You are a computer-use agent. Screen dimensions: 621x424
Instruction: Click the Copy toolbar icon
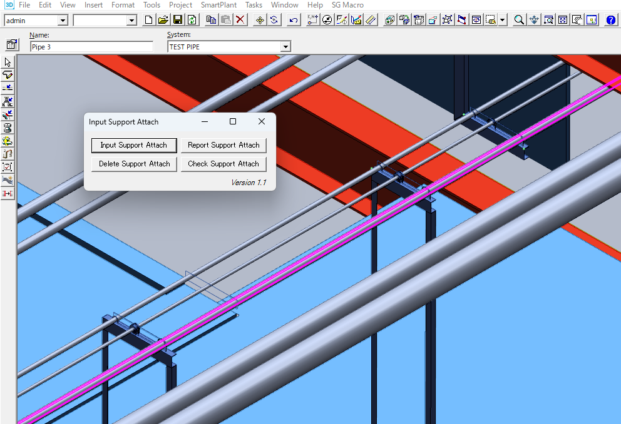coord(212,20)
